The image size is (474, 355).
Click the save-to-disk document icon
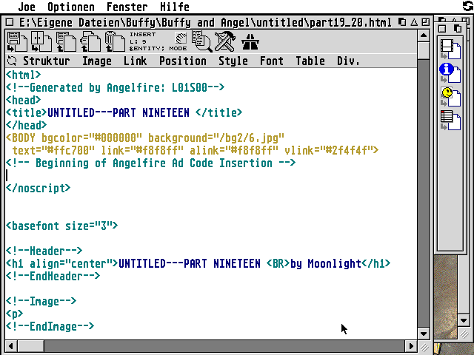pyautogui.click(x=16, y=42)
